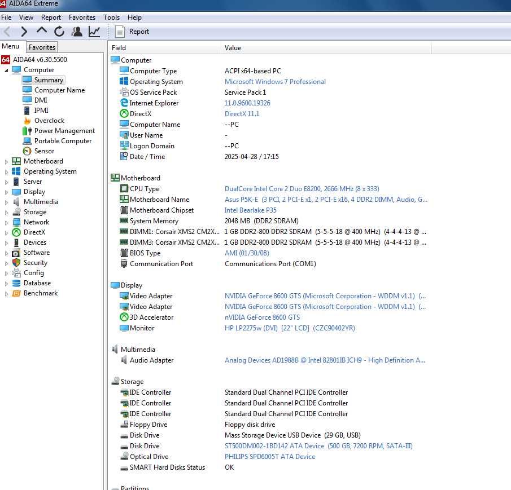Viewport: 511px width, 490px height.
Task: Open the Tools menu
Action: (111, 17)
